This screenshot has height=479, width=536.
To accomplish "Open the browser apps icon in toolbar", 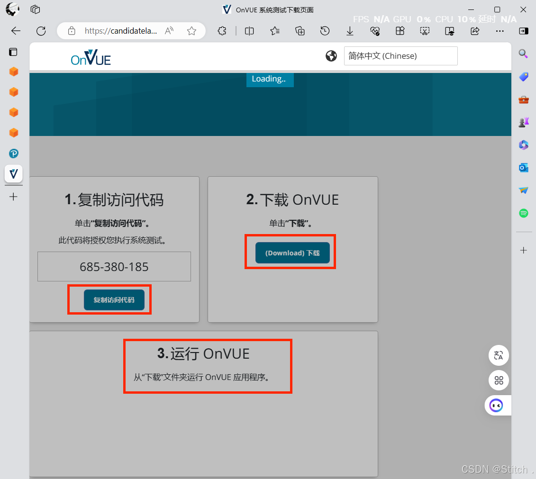I will point(400,31).
